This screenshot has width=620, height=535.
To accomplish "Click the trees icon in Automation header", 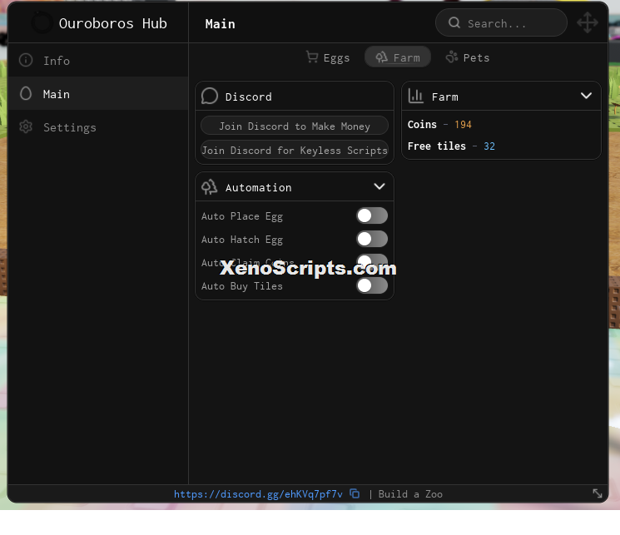I will coord(210,186).
